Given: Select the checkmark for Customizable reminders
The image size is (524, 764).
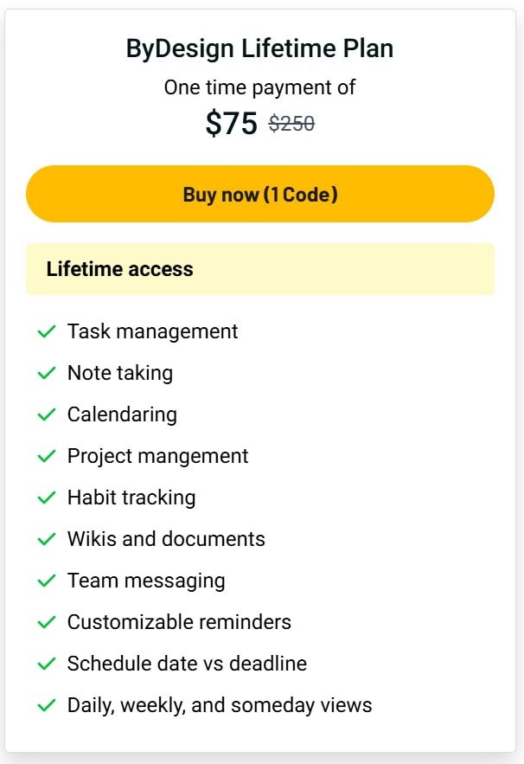Looking at the screenshot, I should point(47,622).
